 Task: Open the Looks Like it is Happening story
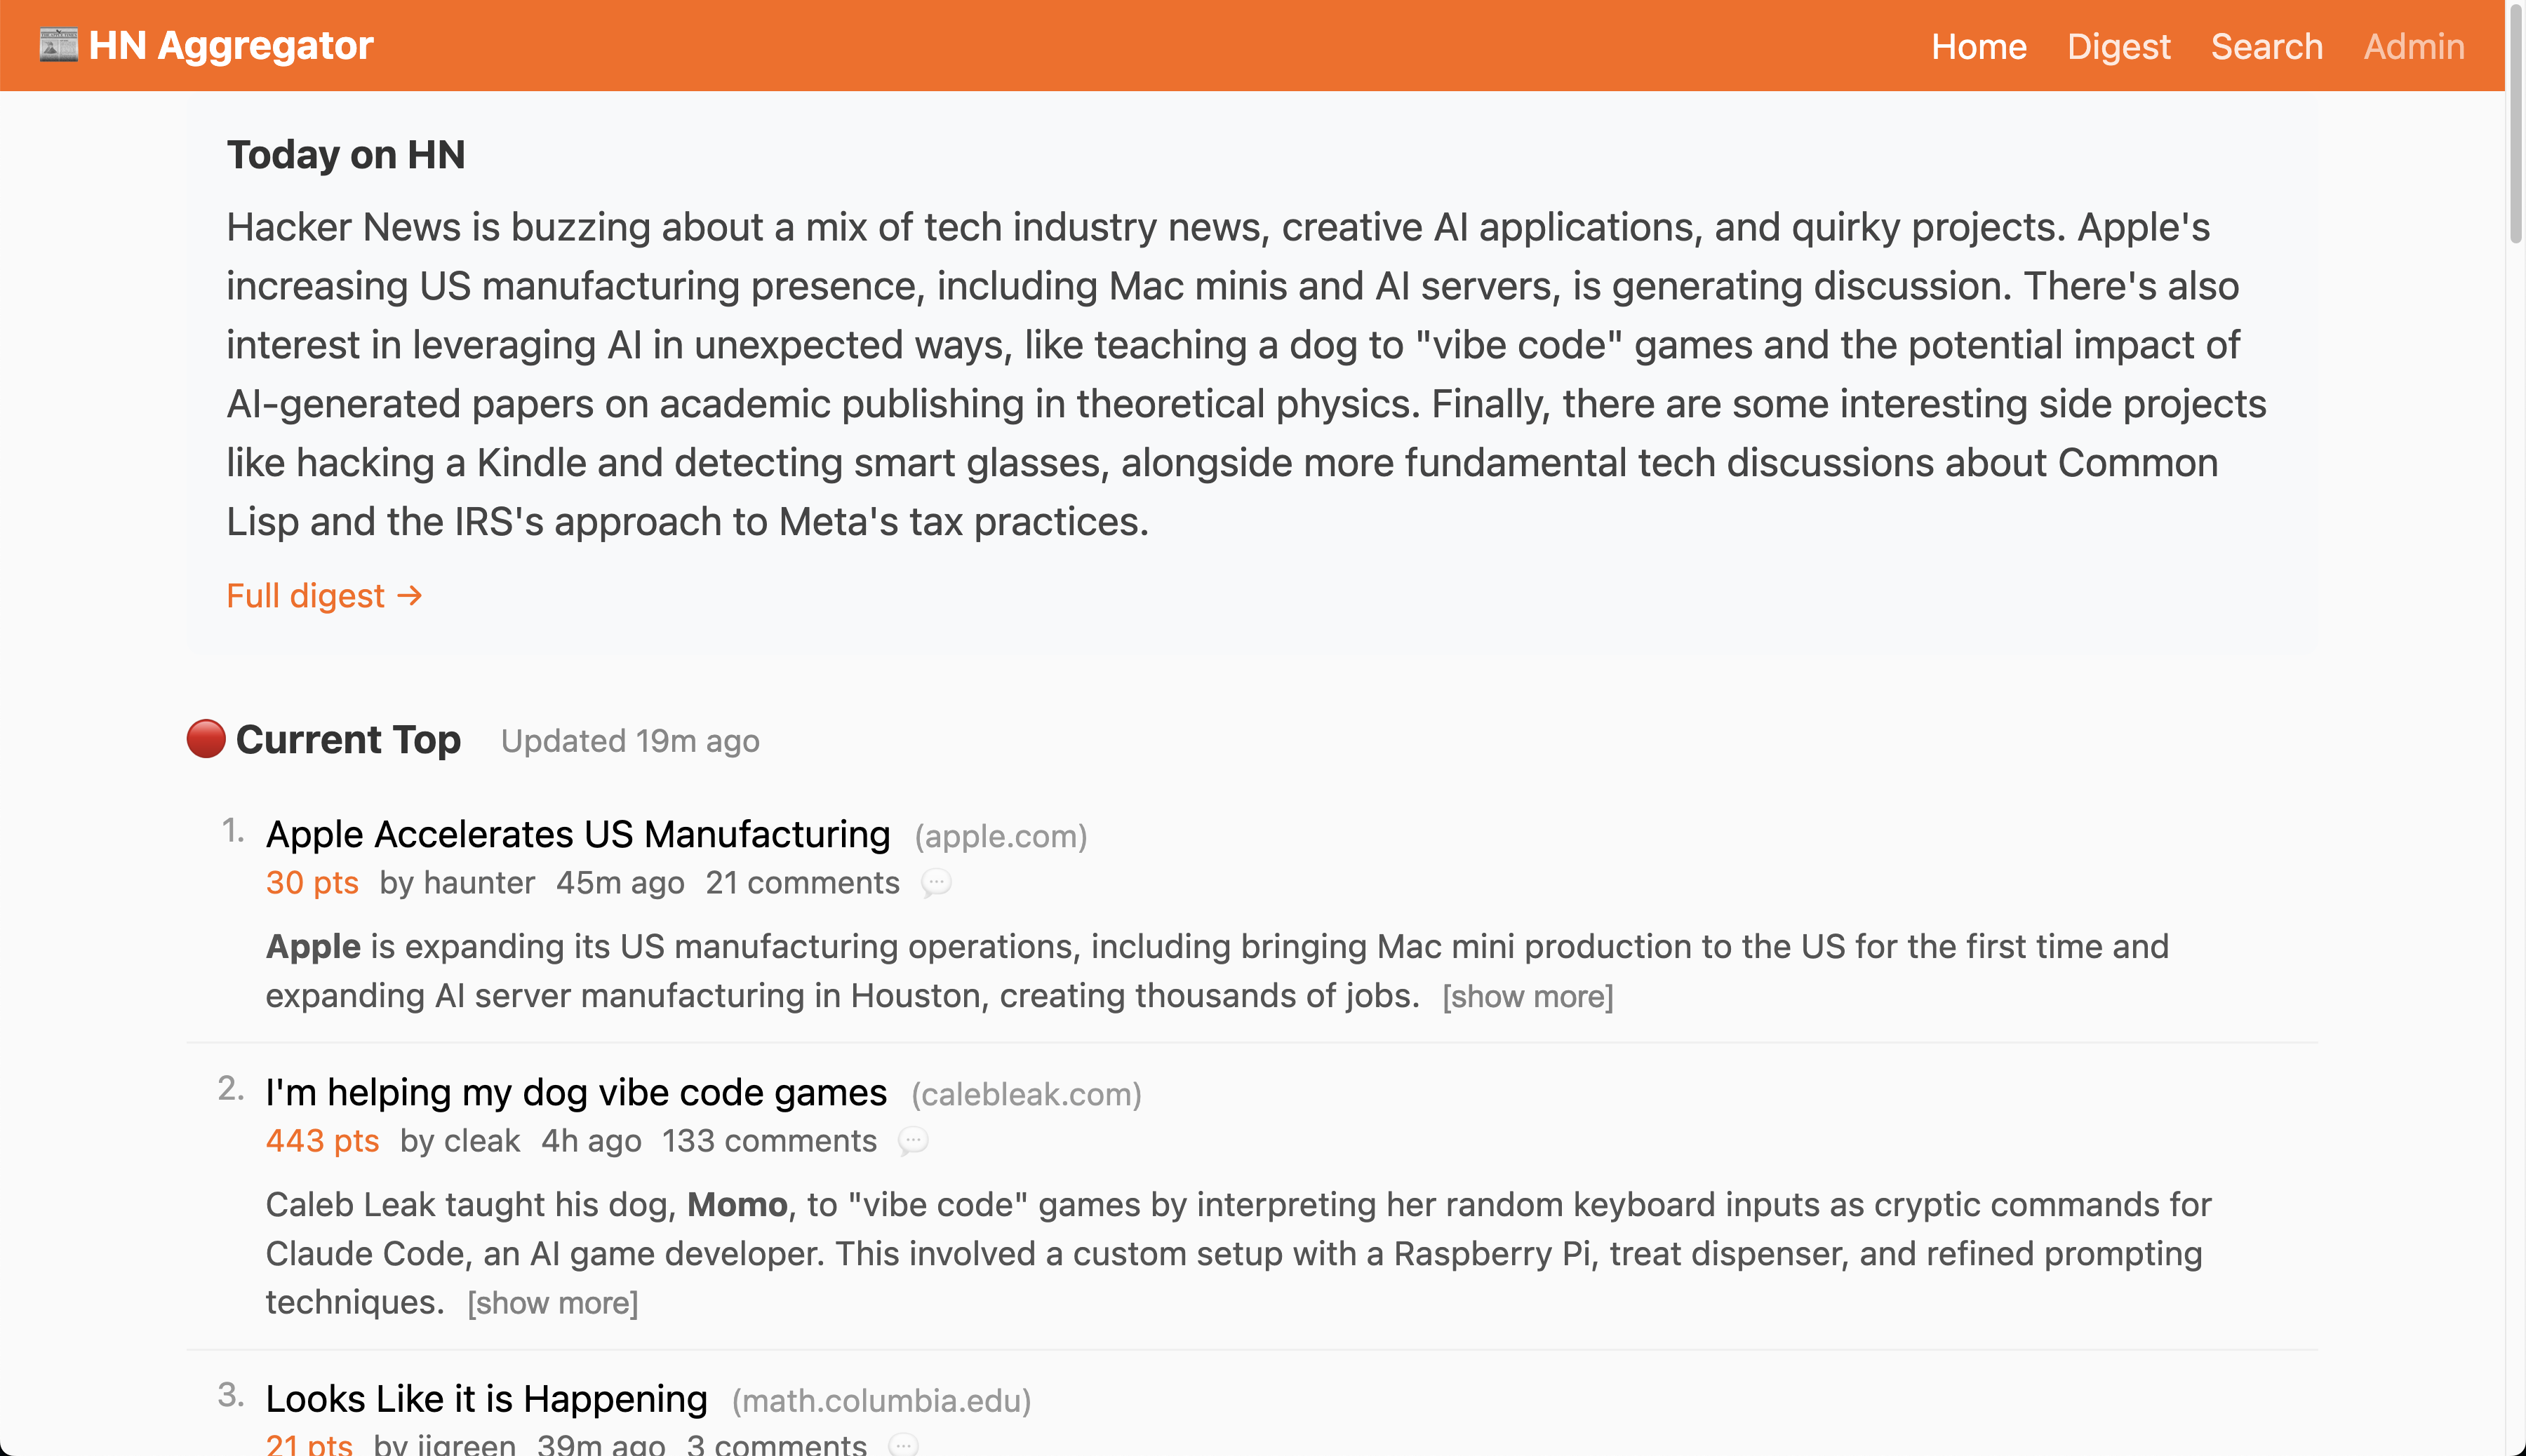click(486, 1398)
